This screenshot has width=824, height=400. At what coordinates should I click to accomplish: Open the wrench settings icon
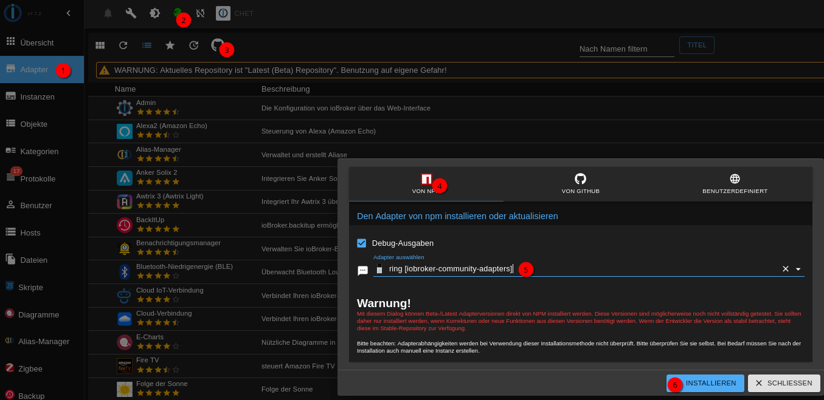(x=131, y=13)
